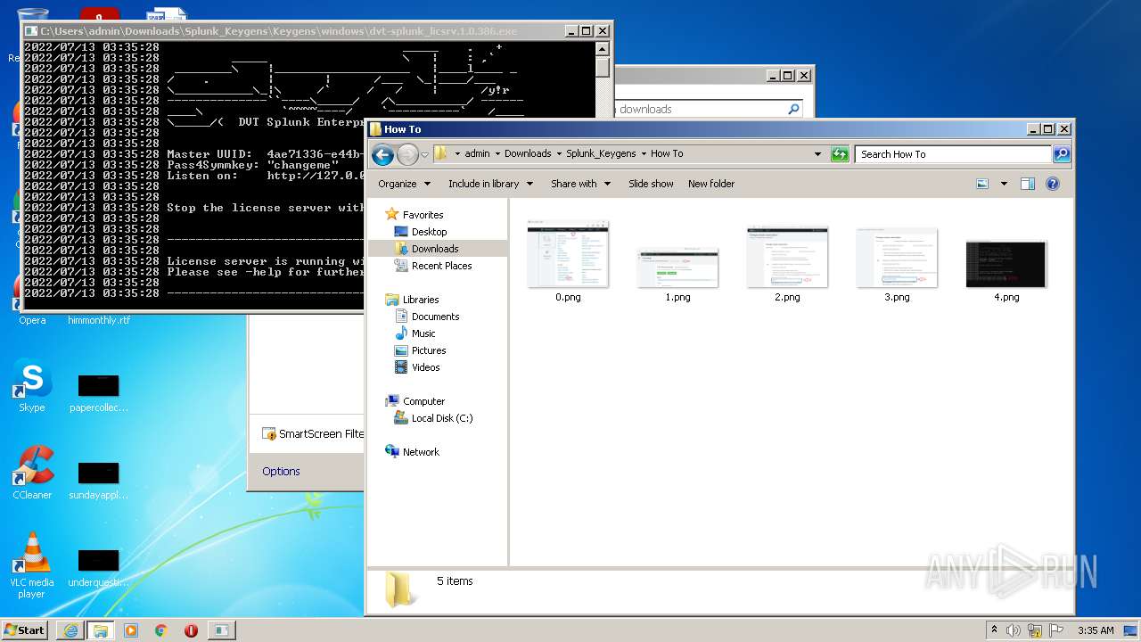The image size is (1141, 642).
Task: Open Action Center flag icon
Action: pyautogui.click(x=1056, y=630)
